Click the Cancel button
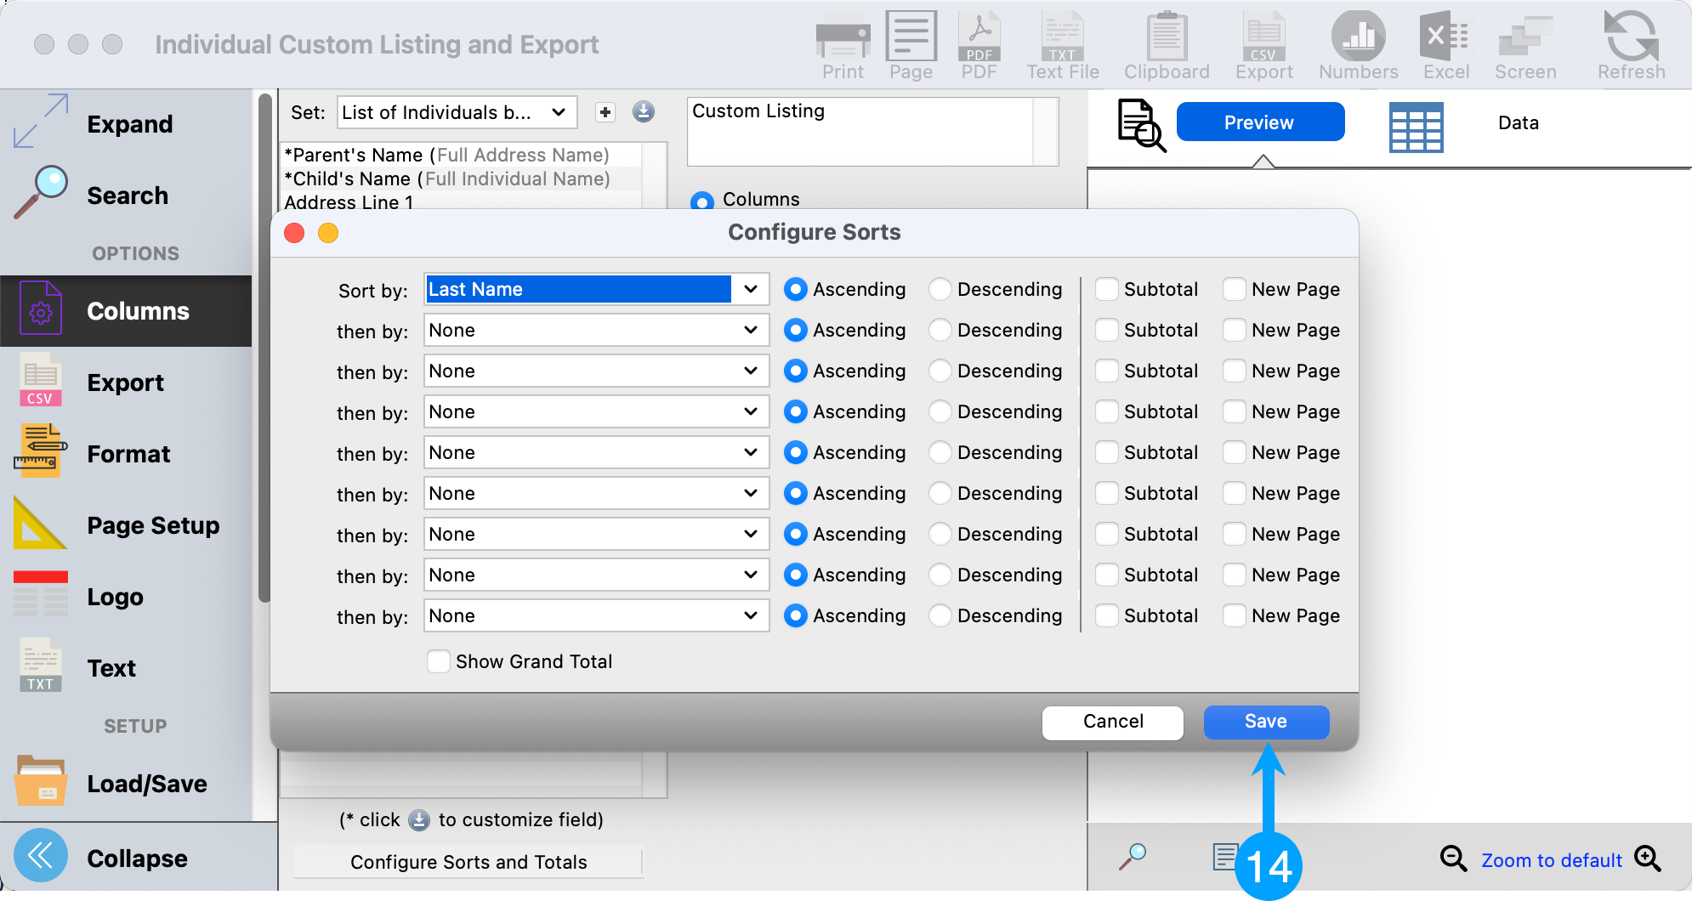Image resolution: width=1692 pixels, height=901 pixels. tap(1112, 722)
